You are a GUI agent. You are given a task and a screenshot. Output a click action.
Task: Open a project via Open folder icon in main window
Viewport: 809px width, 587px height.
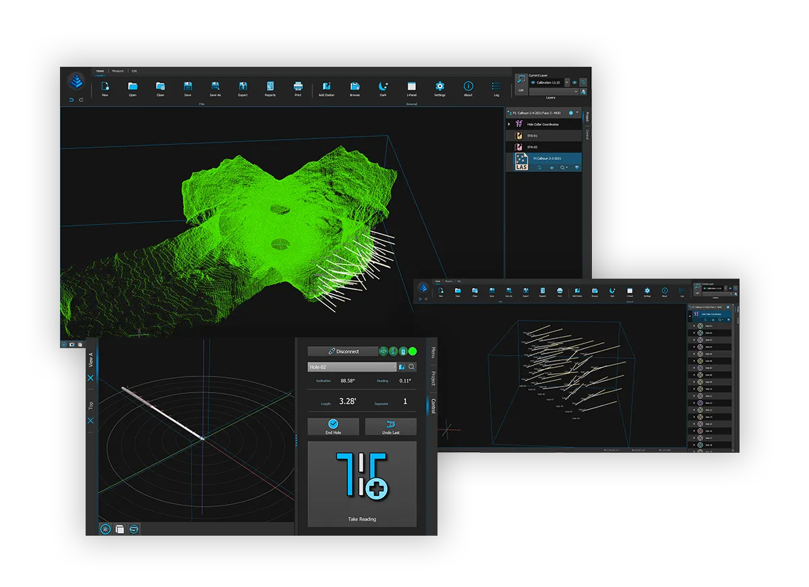133,86
